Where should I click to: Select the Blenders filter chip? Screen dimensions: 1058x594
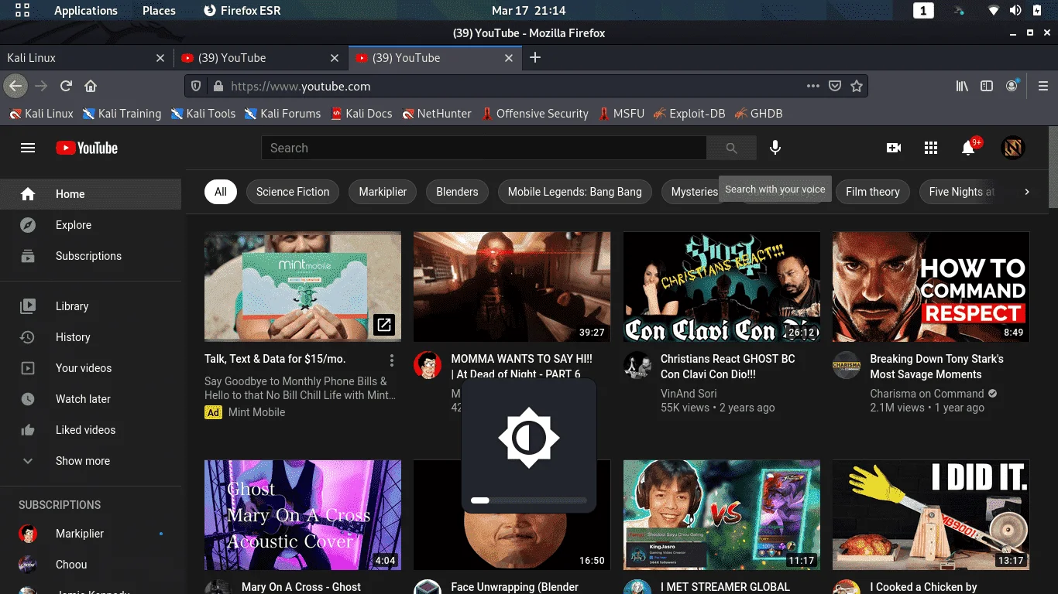pos(457,192)
